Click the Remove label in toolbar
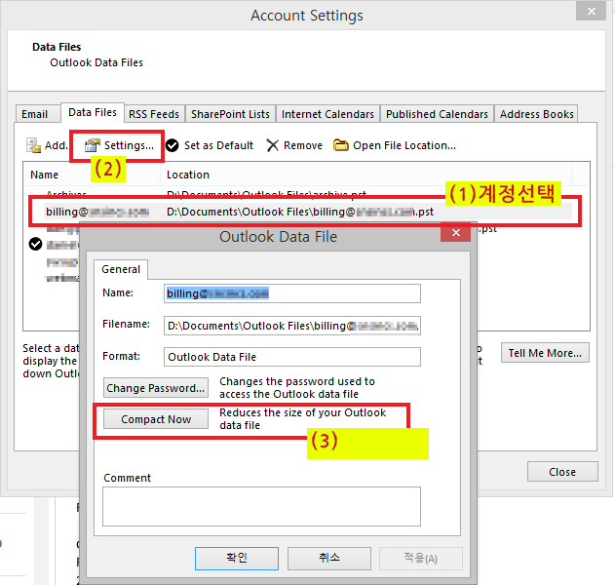 303,145
